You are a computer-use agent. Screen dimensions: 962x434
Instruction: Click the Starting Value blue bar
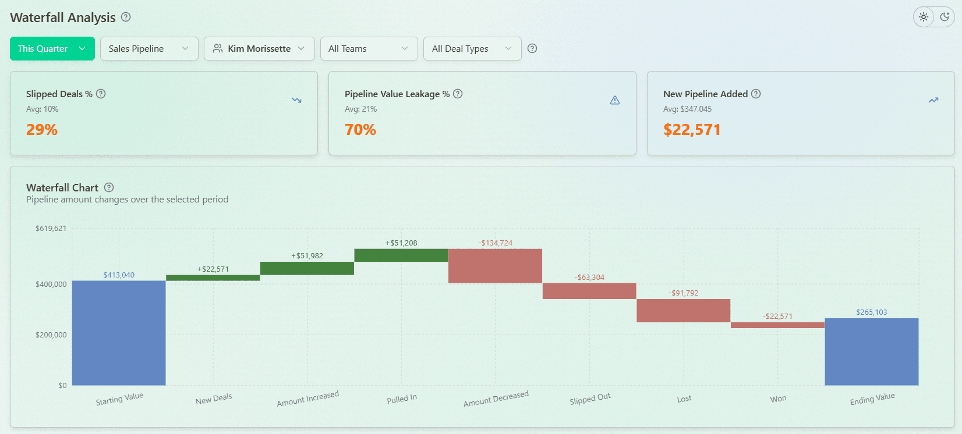(119, 333)
